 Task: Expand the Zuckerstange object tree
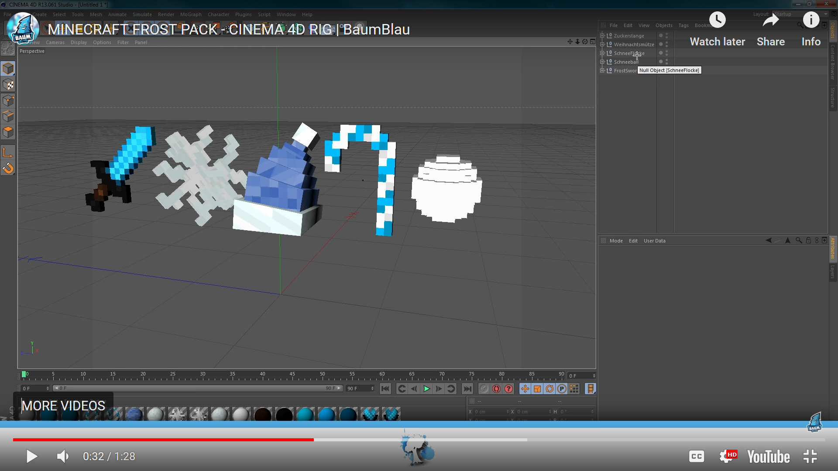(x=602, y=36)
